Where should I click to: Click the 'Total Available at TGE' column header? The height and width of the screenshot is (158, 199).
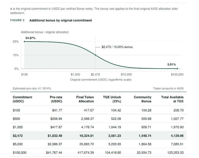[172, 99]
